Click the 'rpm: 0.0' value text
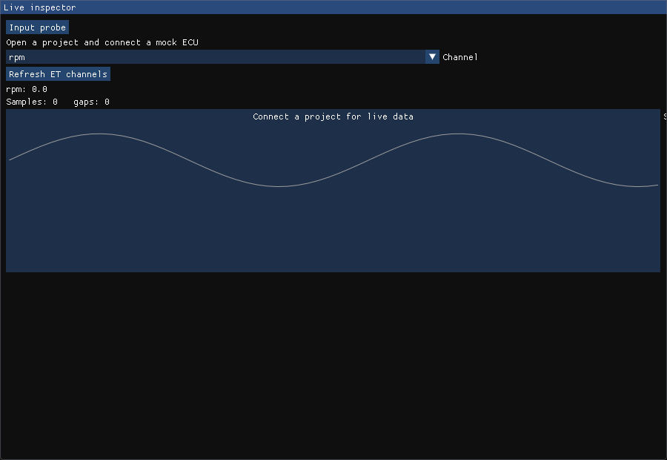This screenshot has height=460, width=667. tap(27, 89)
